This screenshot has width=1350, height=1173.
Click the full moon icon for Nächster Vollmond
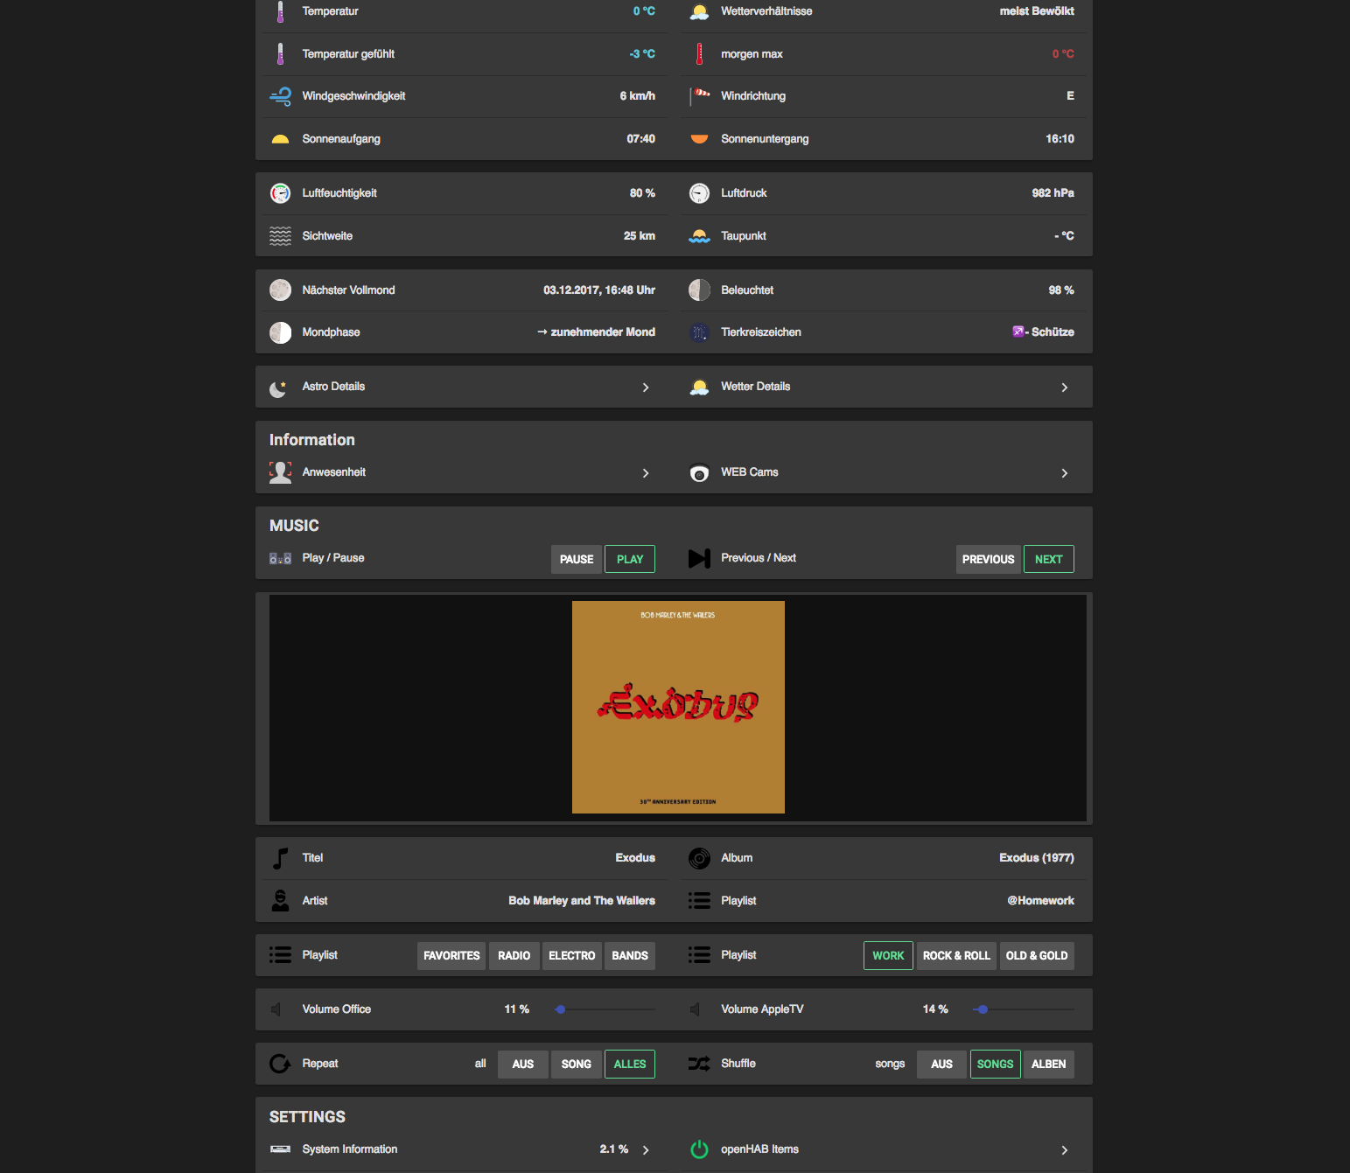(x=280, y=290)
